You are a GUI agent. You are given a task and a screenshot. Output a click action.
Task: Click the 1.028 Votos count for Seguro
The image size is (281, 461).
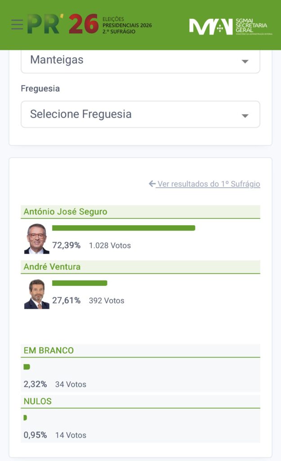(x=110, y=245)
